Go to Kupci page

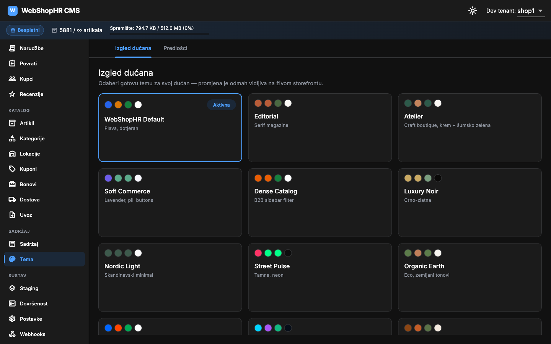click(44, 79)
